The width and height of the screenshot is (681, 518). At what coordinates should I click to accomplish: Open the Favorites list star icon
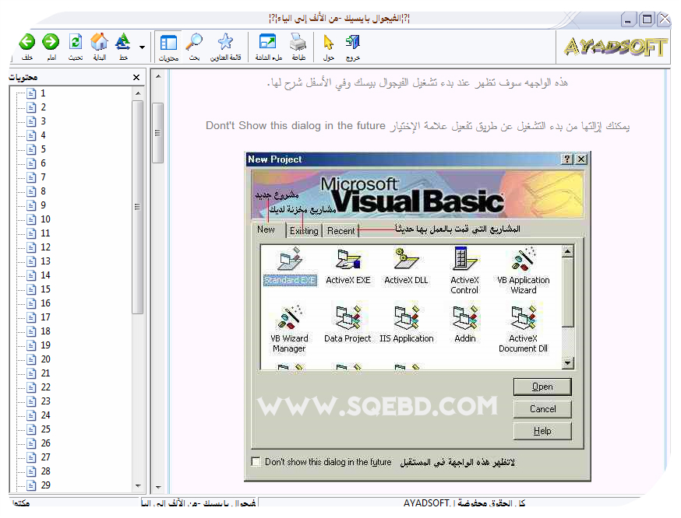click(225, 43)
